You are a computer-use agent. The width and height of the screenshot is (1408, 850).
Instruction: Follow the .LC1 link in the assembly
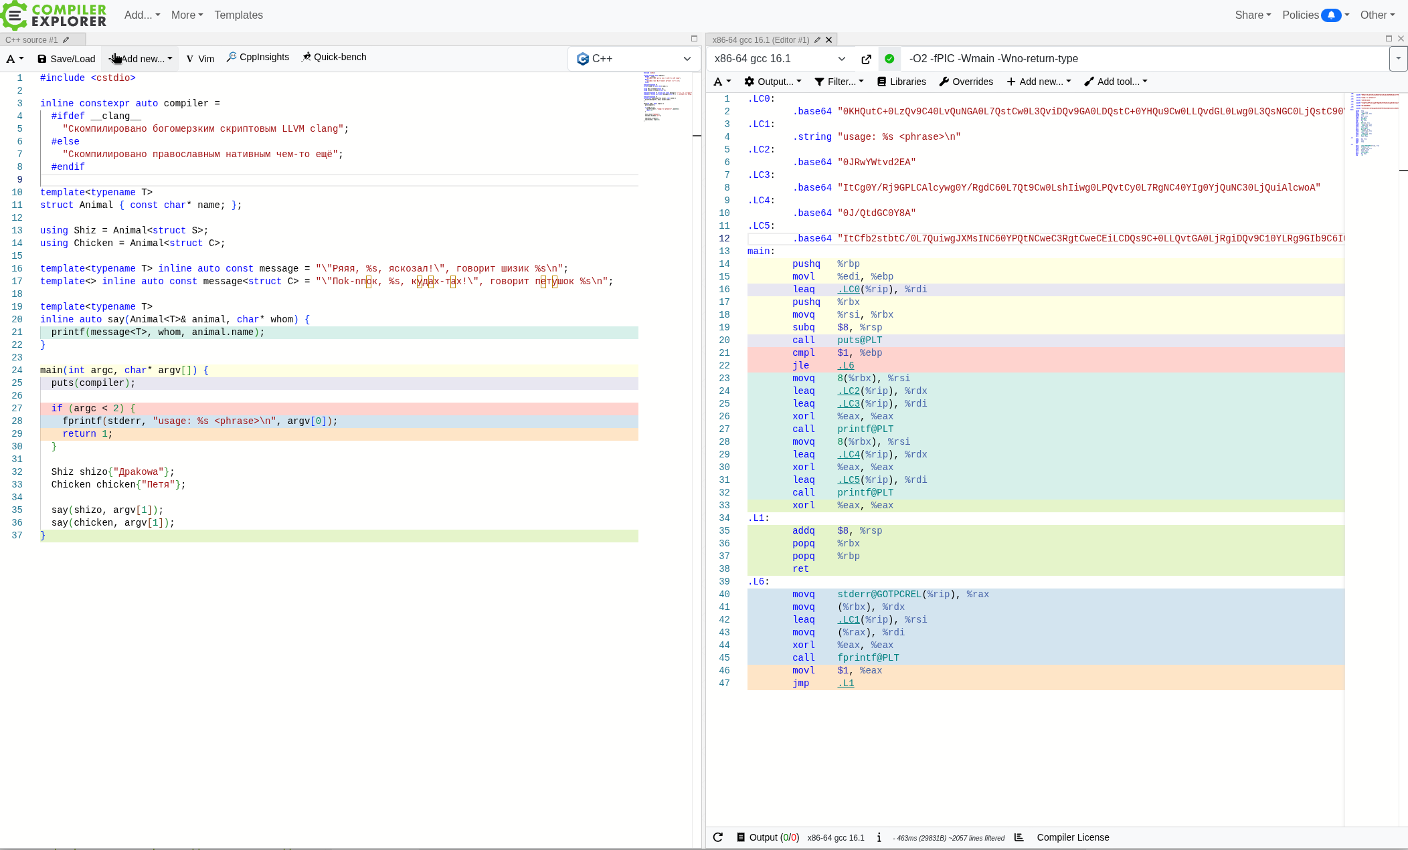(x=849, y=620)
